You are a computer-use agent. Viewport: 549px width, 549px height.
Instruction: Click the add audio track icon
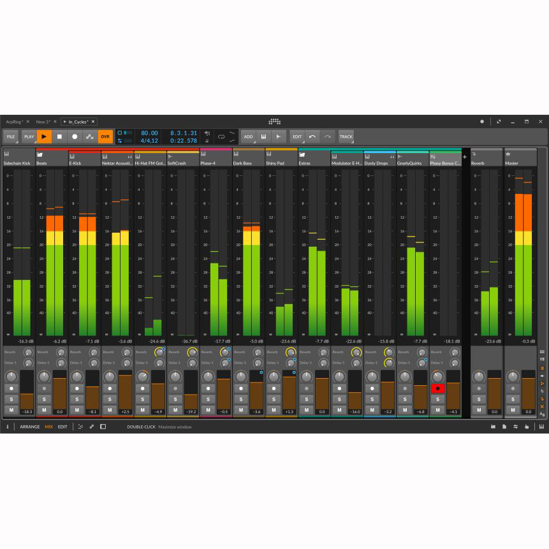pos(279,136)
